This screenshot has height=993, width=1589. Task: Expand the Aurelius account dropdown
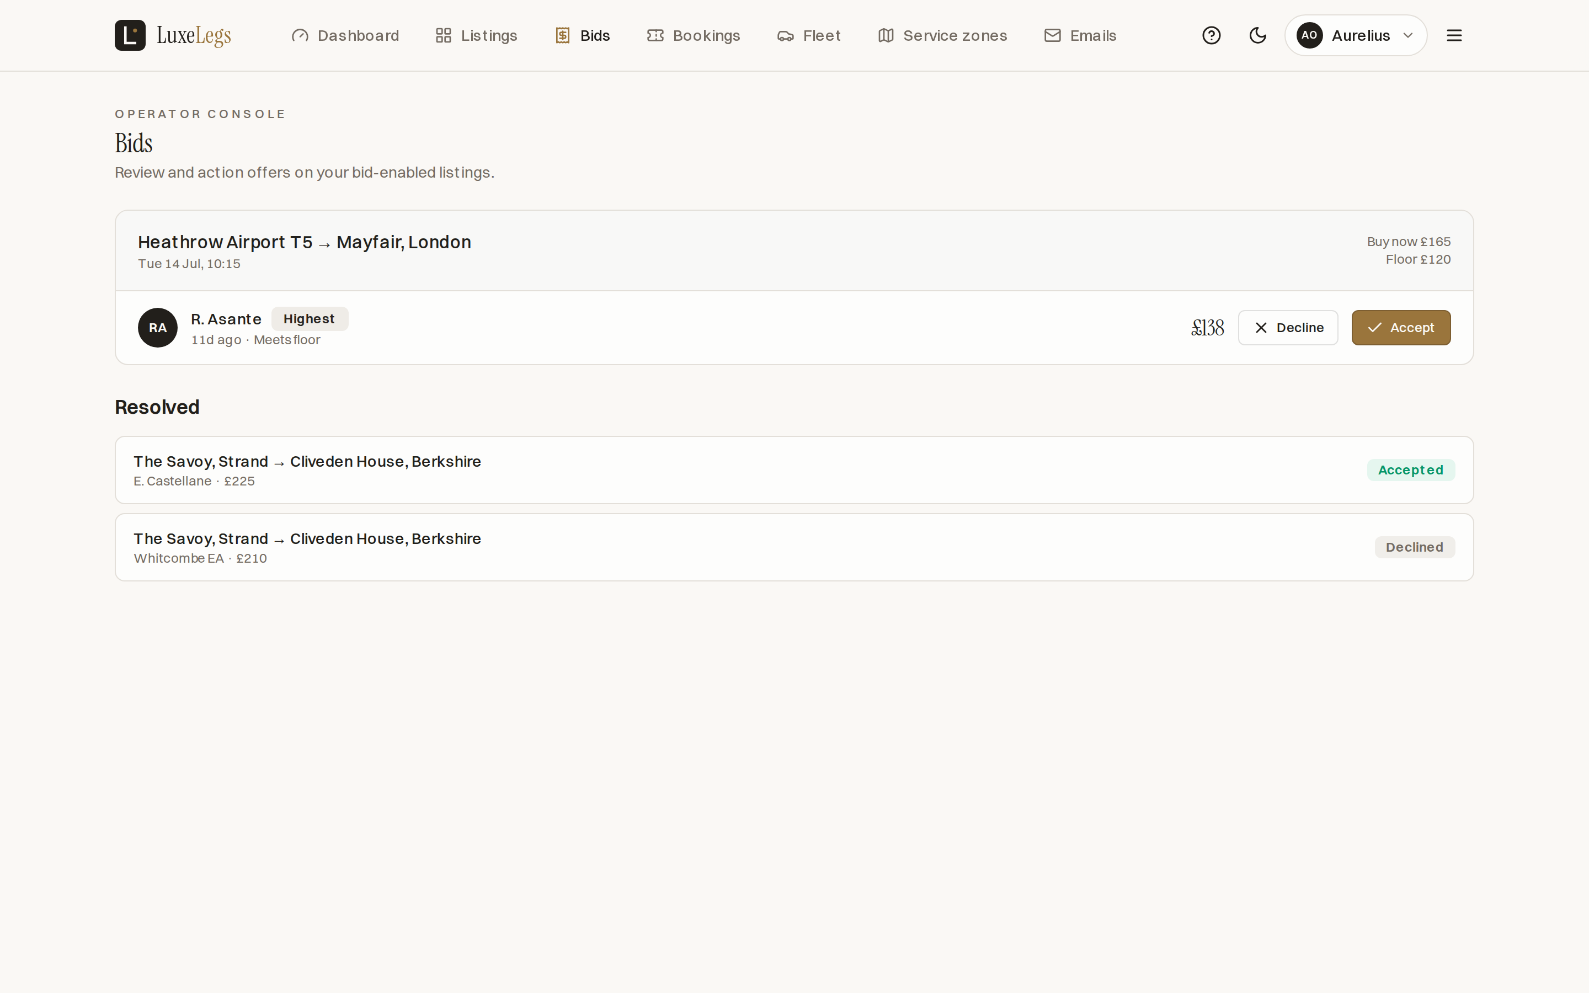1355,35
